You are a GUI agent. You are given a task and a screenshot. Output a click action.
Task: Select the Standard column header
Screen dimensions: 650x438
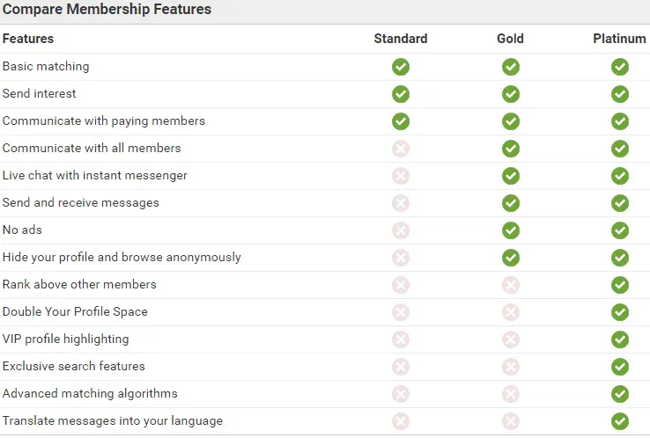click(401, 39)
